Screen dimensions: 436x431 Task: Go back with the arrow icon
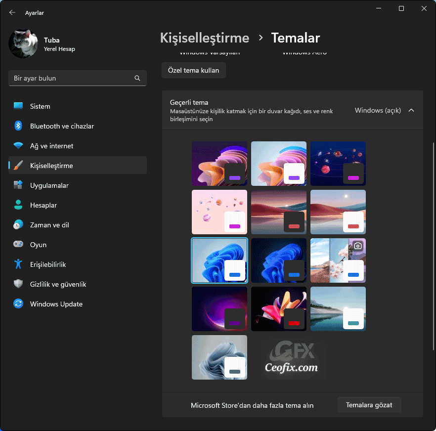(x=12, y=12)
